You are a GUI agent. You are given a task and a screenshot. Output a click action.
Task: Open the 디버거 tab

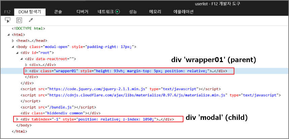(82, 12)
